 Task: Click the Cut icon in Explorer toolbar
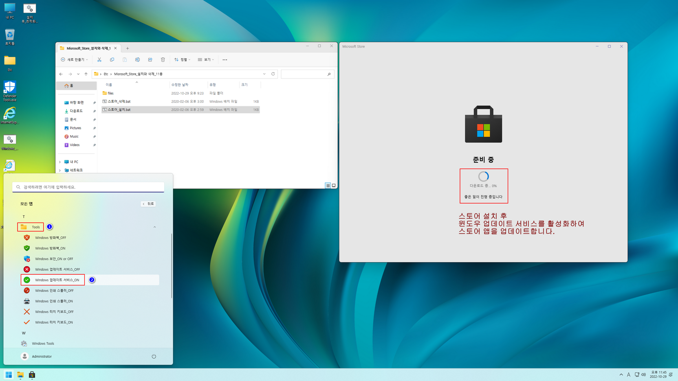(x=99, y=60)
